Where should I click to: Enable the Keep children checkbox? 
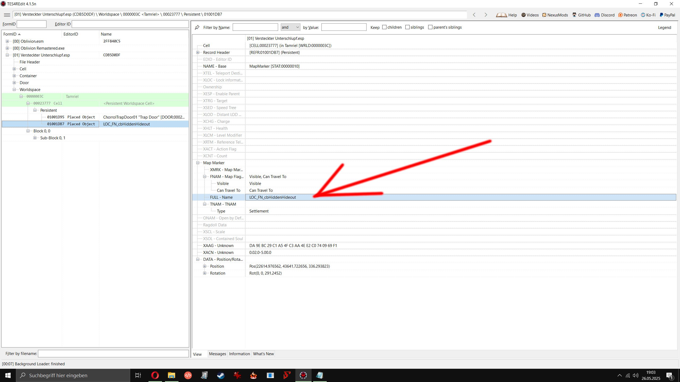tap(384, 27)
